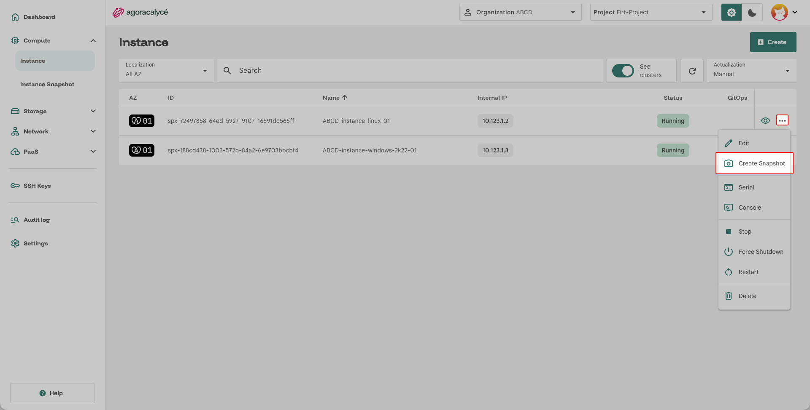The width and height of the screenshot is (810, 410).
Task: Go to Instance Snapshot page
Action: pos(47,84)
